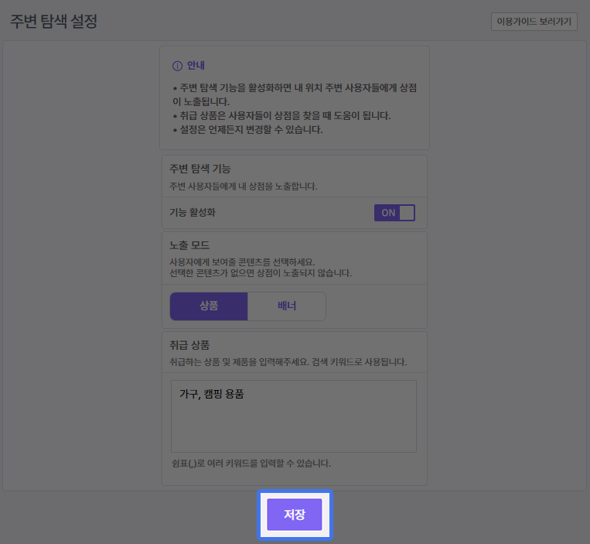Click the 주변 탐색 설정 page title
Screen dimensions: 590x544
(x=53, y=22)
